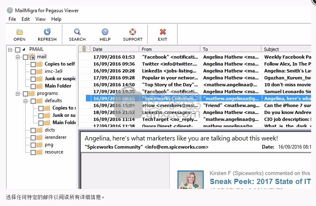Viewport: 316px width, 206px height.
Task: Click folder icon beside dicts
Action: pos(39,130)
